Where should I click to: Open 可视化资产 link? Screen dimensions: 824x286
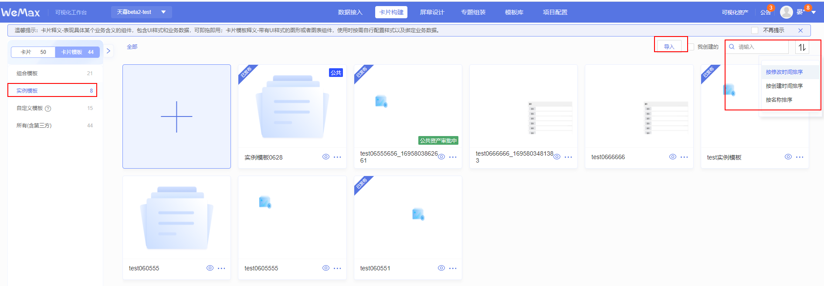tap(735, 12)
